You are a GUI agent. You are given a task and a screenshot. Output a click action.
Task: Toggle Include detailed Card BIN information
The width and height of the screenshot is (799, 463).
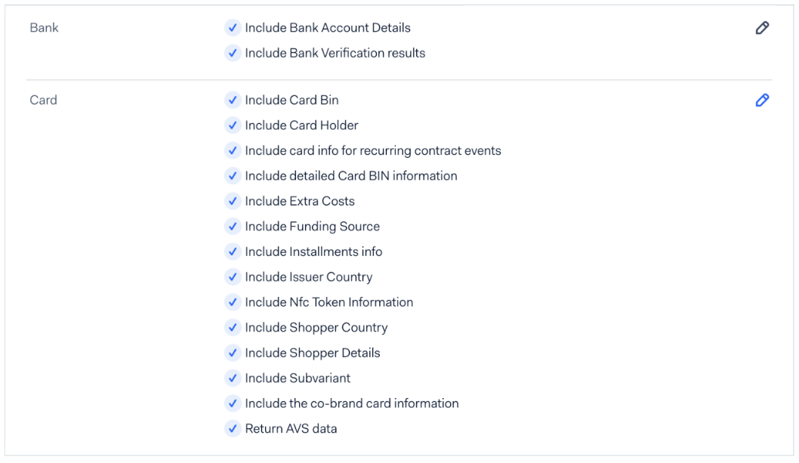click(232, 175)
